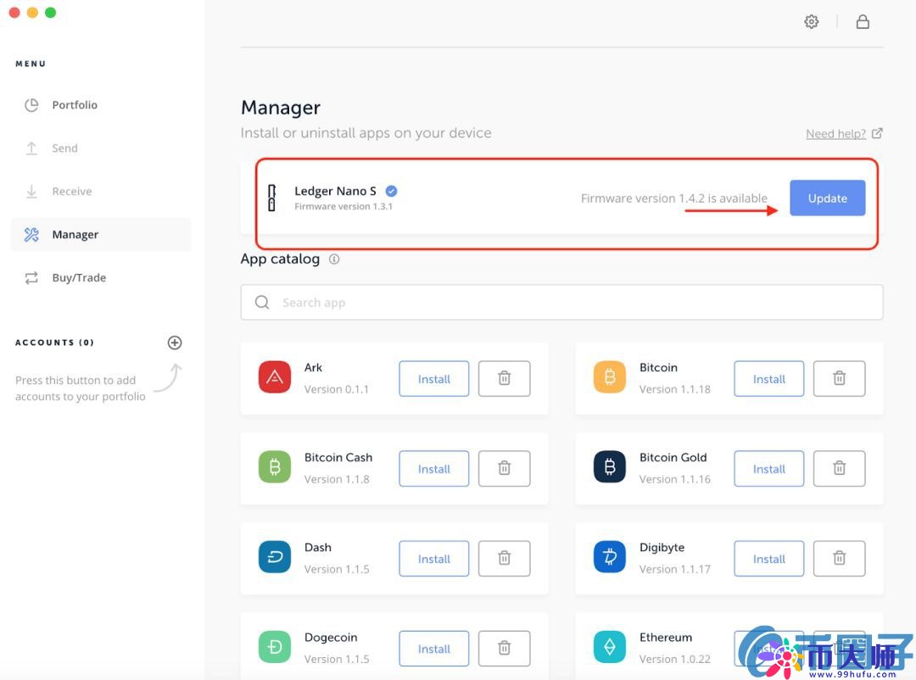Click the App catalog info icon
This screenshot has height=680, width=916.
(334, 259)
